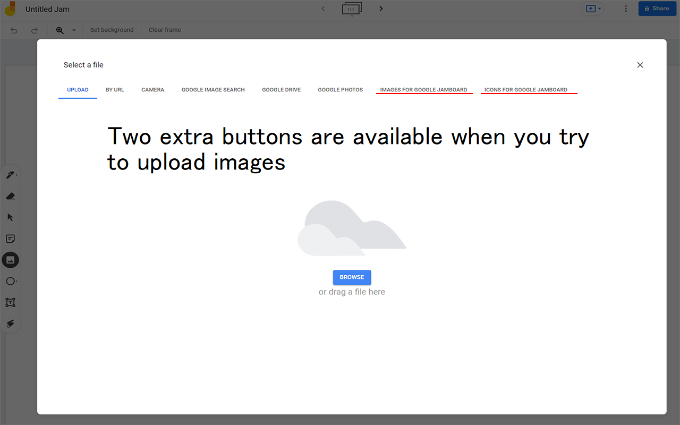The width and height of the screenshot is (680, 425).
Task: Activate the Select arrow tool
Action: click(11, 217)
